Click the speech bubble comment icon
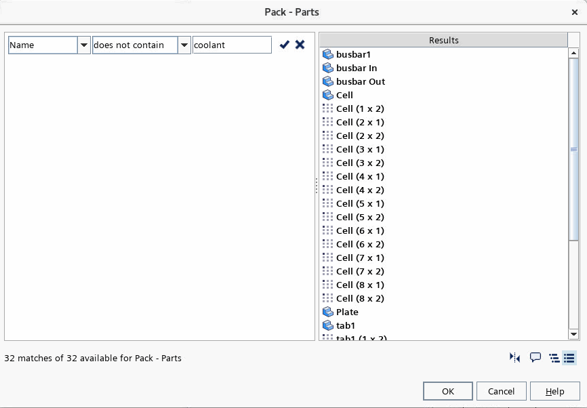The height and width of the screenshot is (408, 587). (535, 358)
